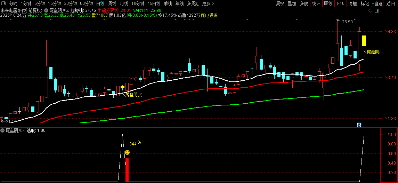Click the yellow candlestick at latest date
Screen dimensions: 398x183
[x=364, y=41]
